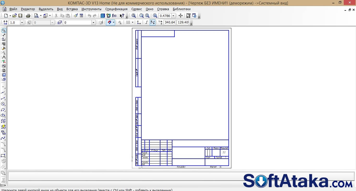
Task: Click the Y coordinate field 129.40
Action: pos(183,22)
